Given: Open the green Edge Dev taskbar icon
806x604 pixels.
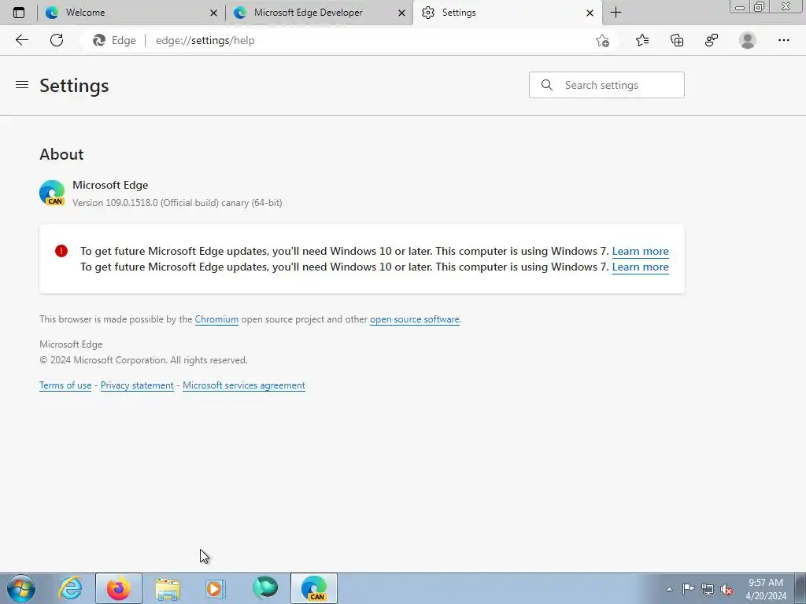Looking at the screenshot, I should click(265, 588).
